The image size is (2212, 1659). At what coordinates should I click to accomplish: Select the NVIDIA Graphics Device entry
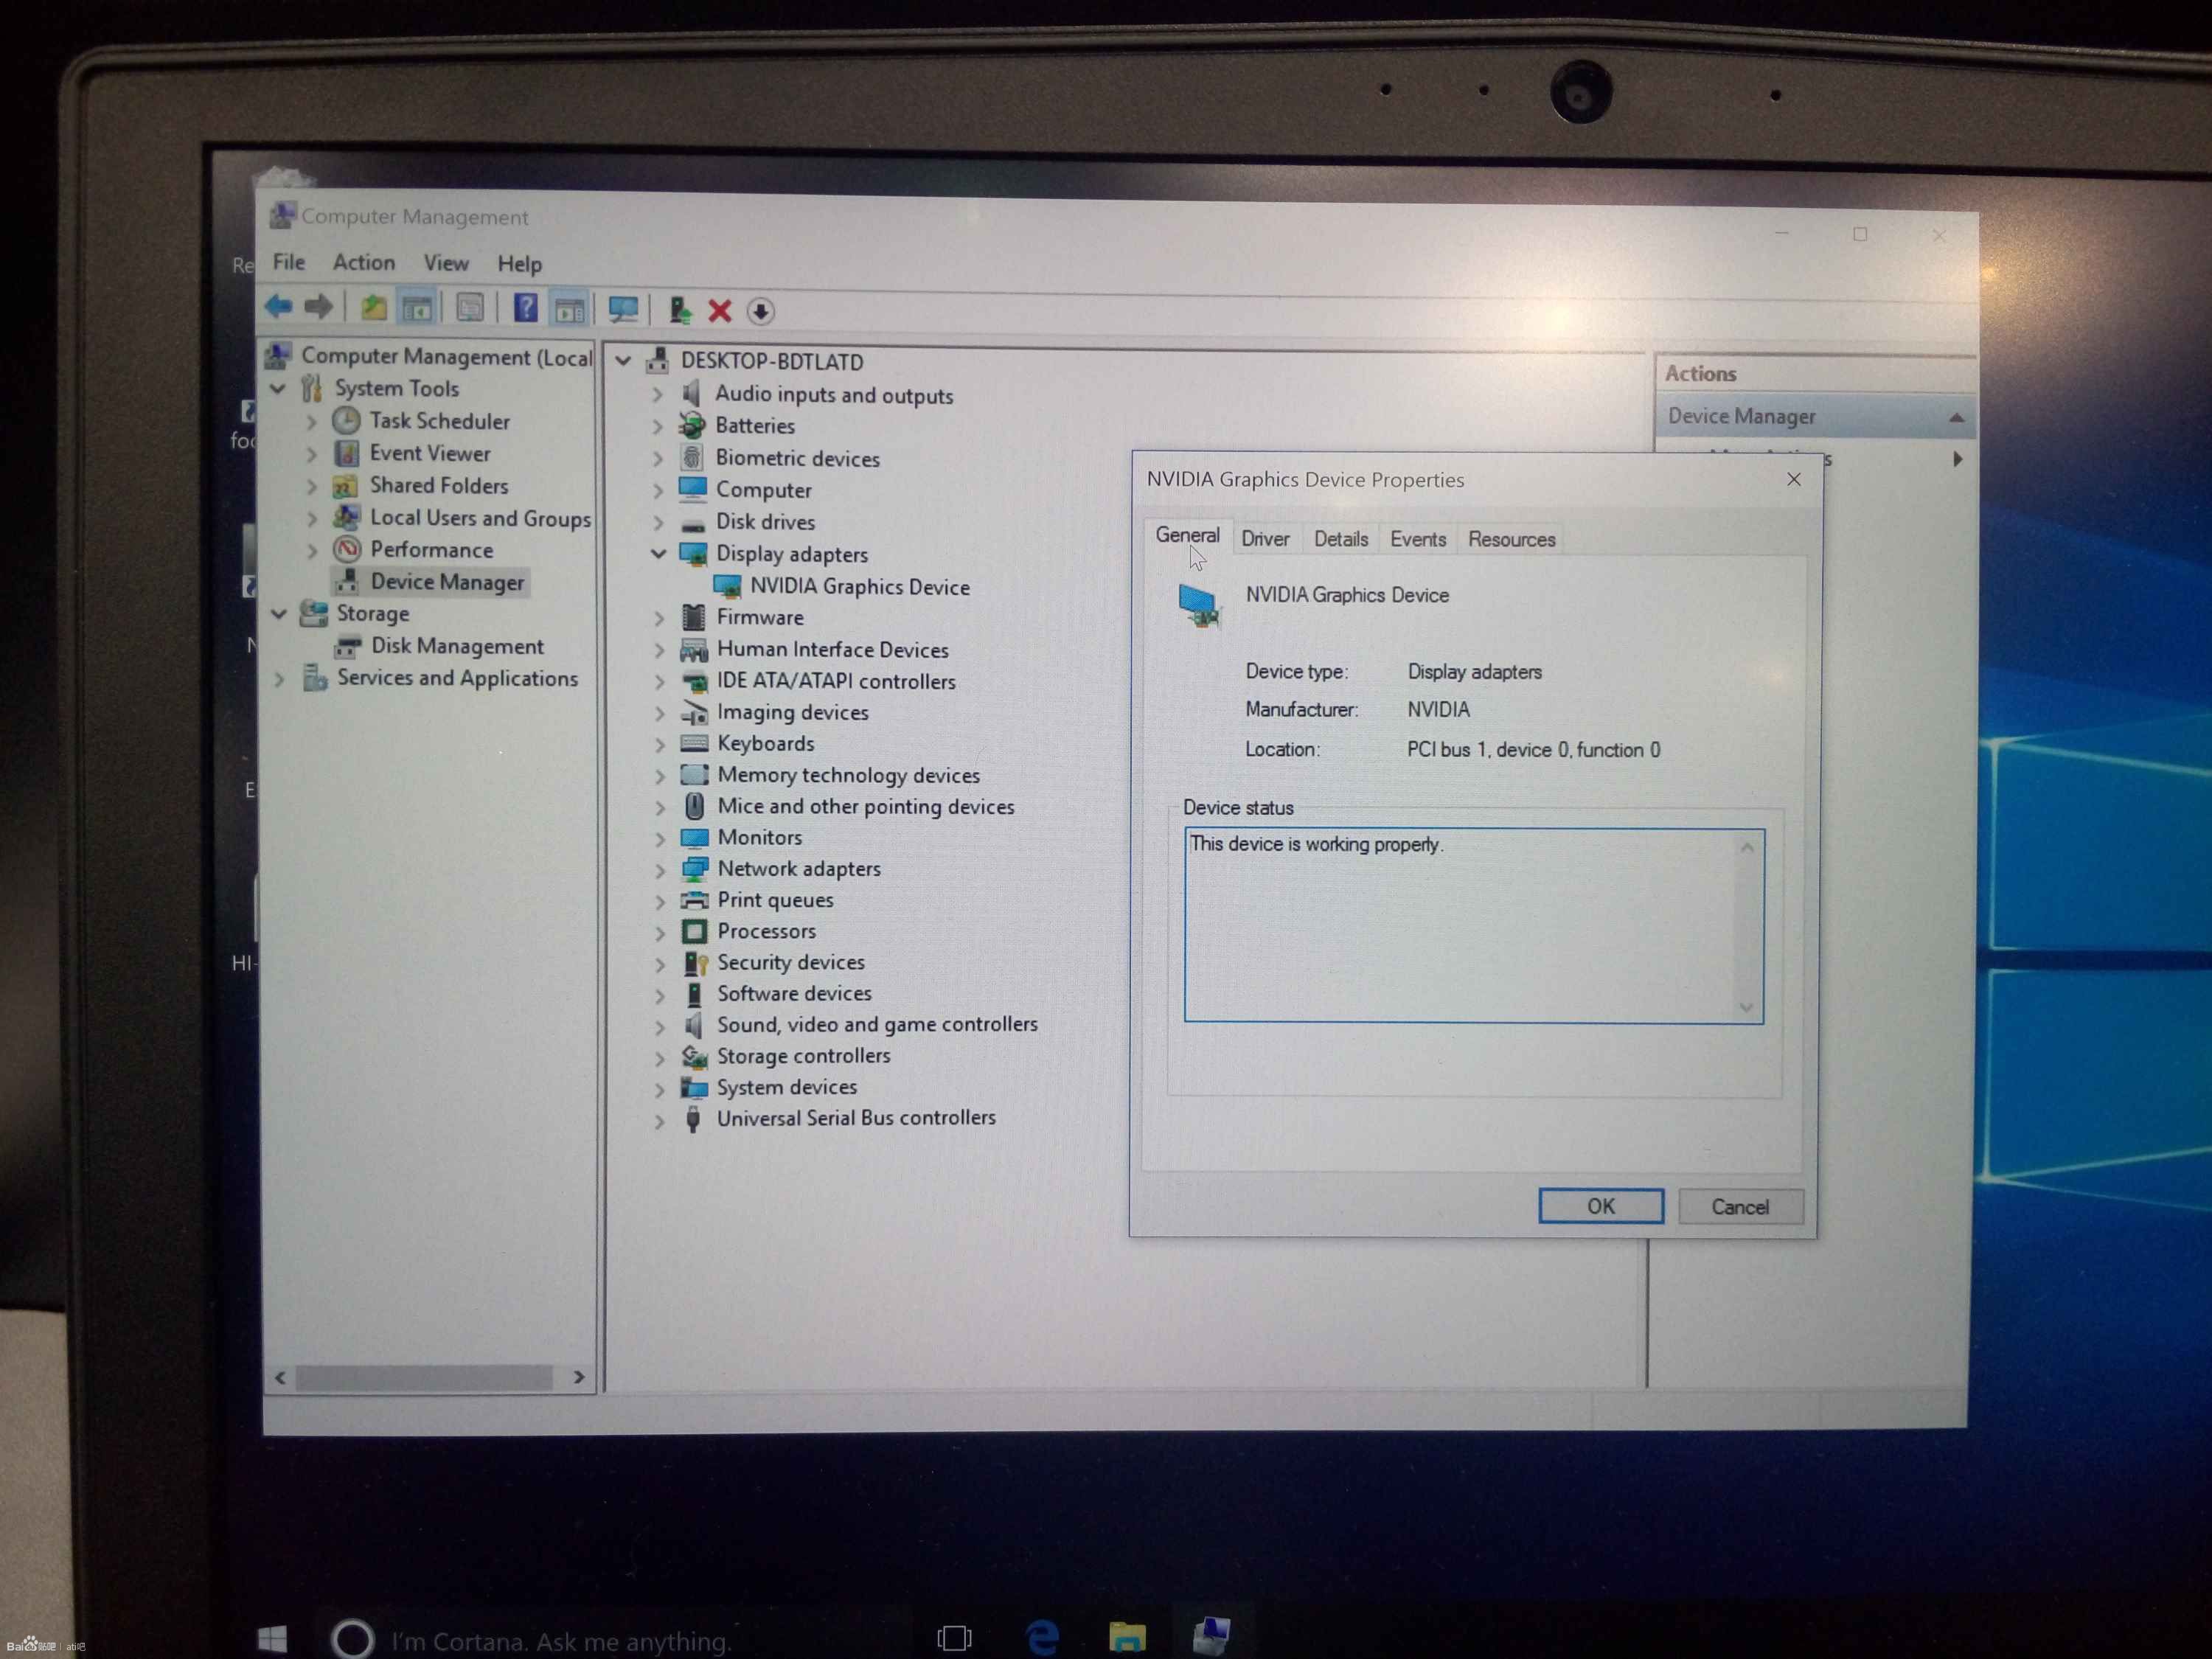pos(859,587)
